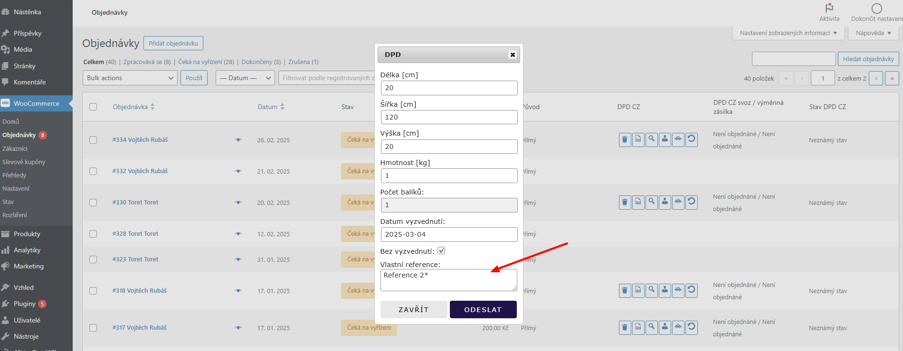Image resolution: width=903 pixels, height=351 pixels.
Task: Click Hledat objednávky button
Action: pos(868,59)
